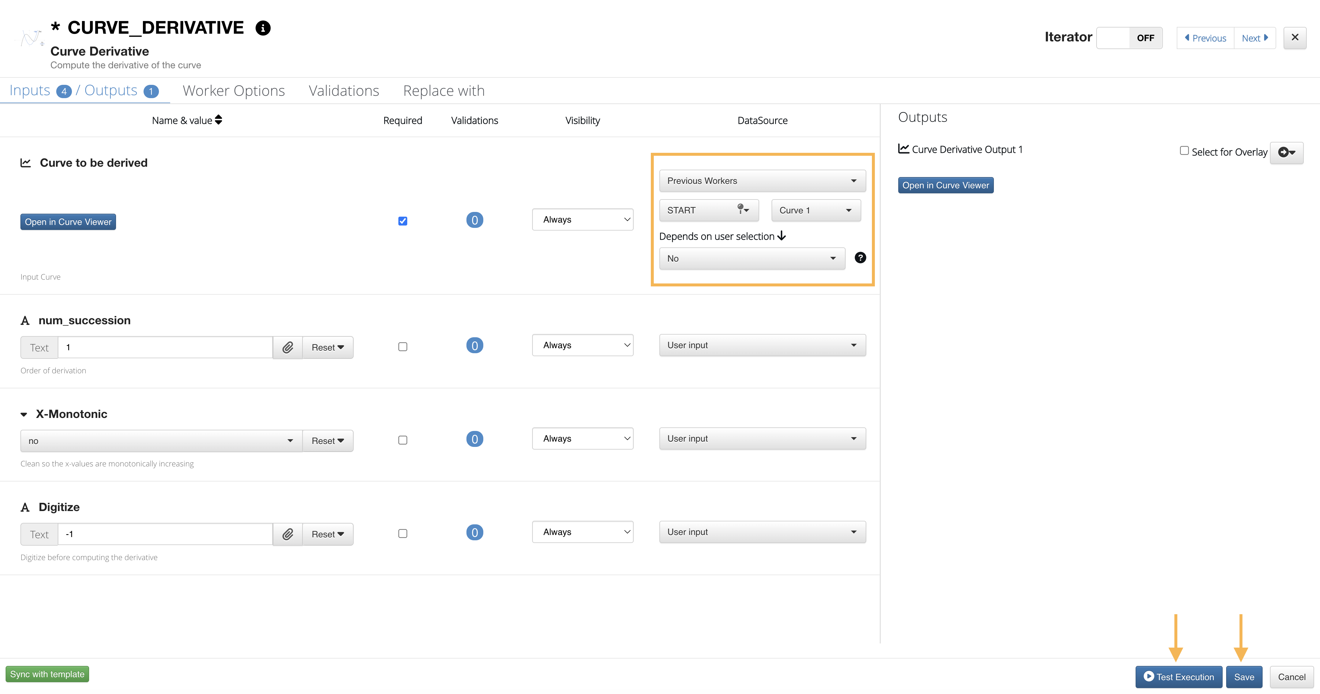Enable Select for Overlay checkbox
1320x694 pixels.
tap(1184, 151)
